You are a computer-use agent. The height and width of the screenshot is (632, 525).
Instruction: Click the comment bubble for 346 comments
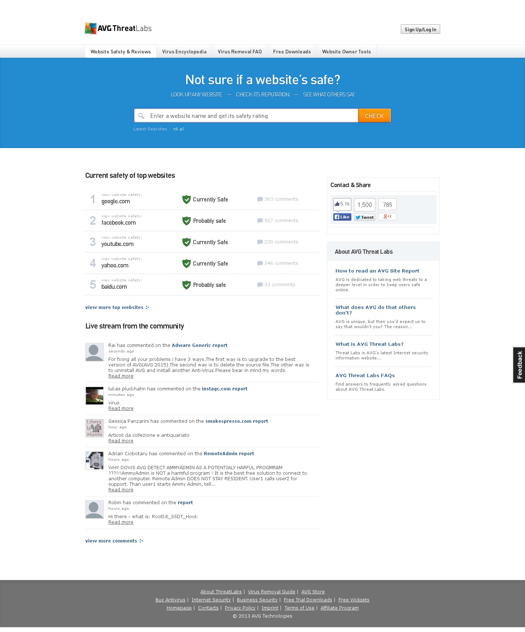260,263
